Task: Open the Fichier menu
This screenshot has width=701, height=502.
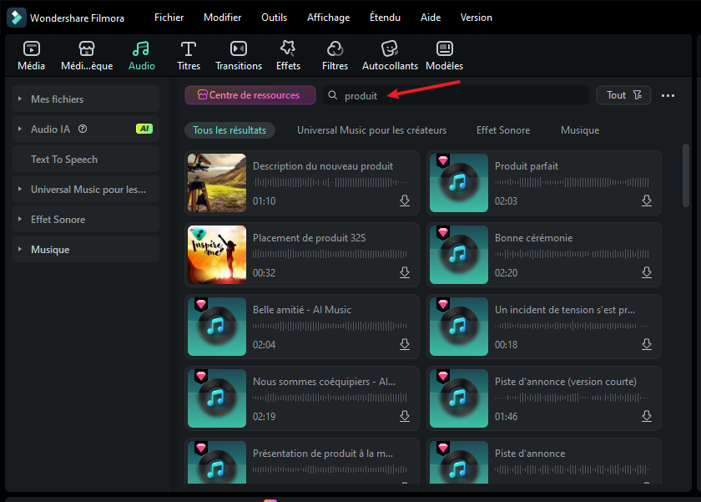Action: pyautogui.click(x=169, y=17)
